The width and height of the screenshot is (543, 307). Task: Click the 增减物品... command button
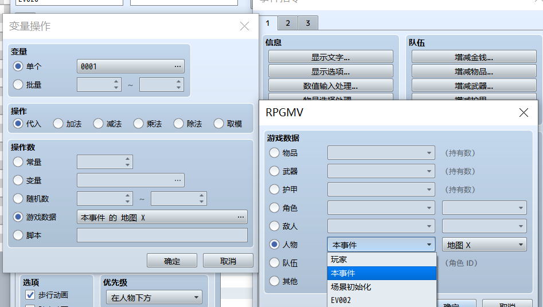tap(474, 71)
